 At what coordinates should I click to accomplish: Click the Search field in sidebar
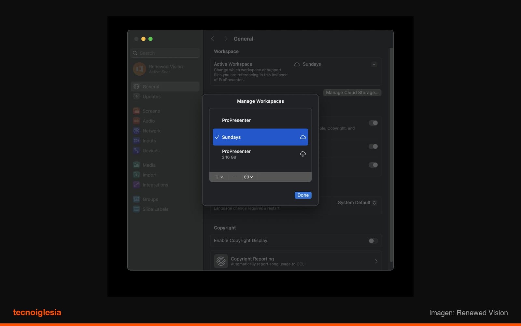[x=165, y=53]
